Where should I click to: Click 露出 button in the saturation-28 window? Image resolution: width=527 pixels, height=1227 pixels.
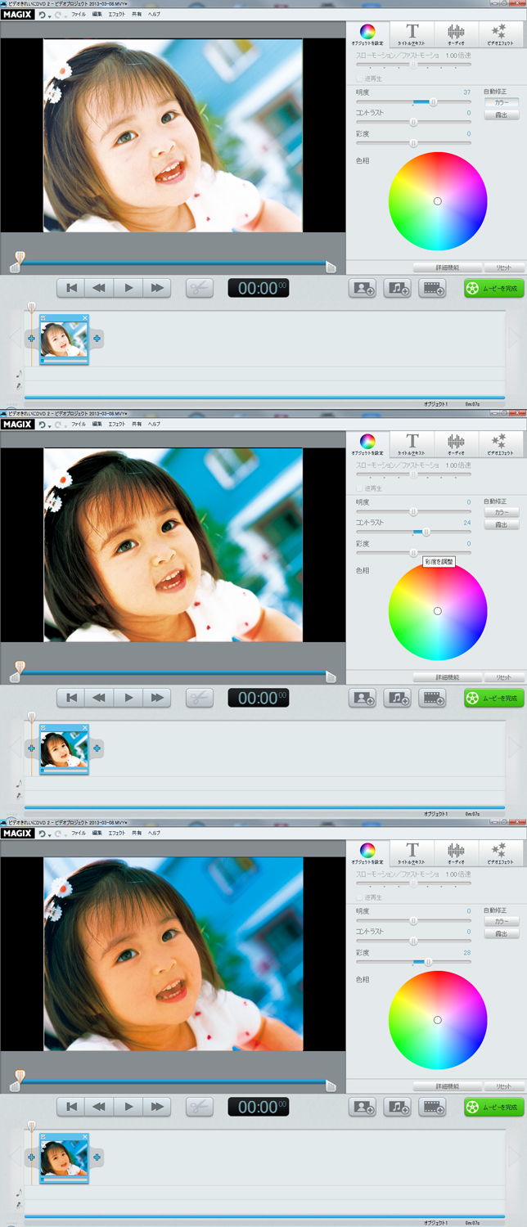pyautogui.click(x=502, y=933)
